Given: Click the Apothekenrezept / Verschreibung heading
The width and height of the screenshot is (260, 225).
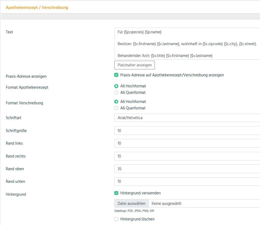Looking at the screenshot, I should (37, 8).
